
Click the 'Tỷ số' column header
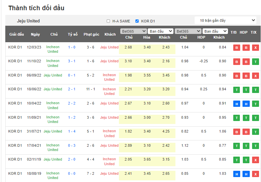73,34
